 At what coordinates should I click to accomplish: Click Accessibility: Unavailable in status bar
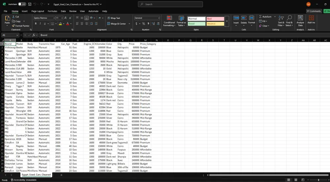point(23,180)
